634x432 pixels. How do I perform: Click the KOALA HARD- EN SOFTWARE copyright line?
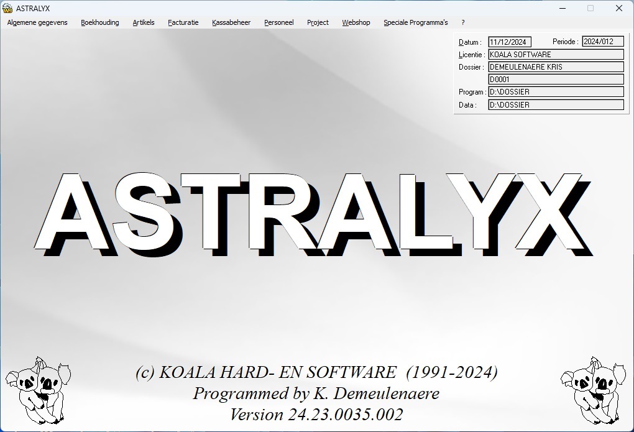click(316, 372)
